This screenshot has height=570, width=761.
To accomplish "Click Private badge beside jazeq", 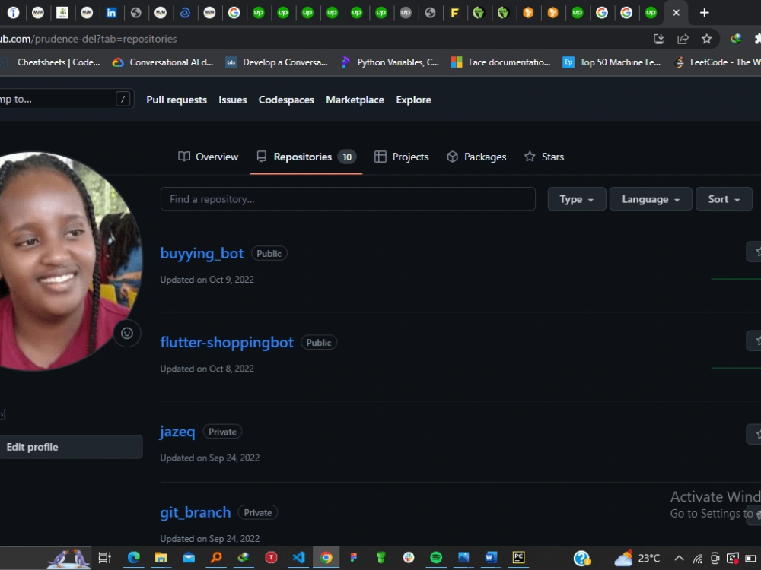I will (x=222, y=432).
